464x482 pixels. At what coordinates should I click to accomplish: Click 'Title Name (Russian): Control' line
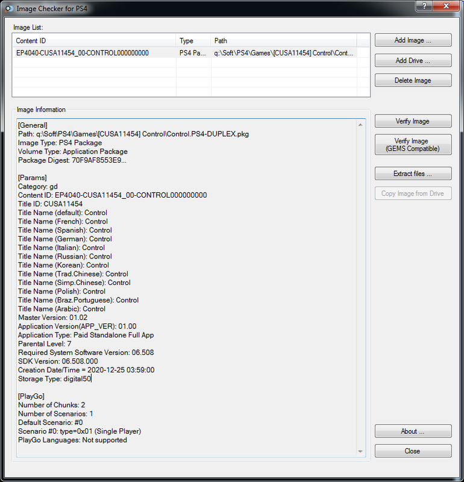click(65, 257)
